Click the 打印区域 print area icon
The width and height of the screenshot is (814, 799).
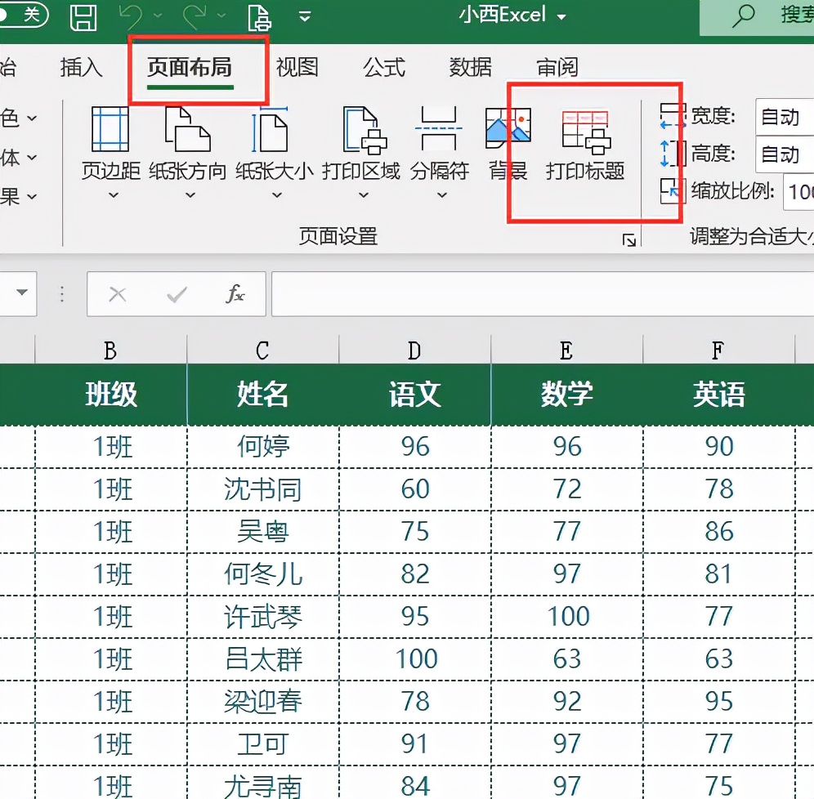(x=365, y=130)
